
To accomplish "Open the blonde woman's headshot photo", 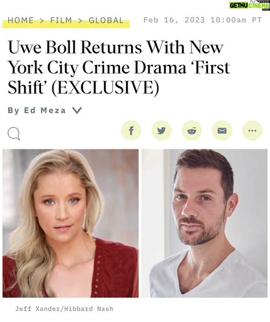I will pos(71,223).
